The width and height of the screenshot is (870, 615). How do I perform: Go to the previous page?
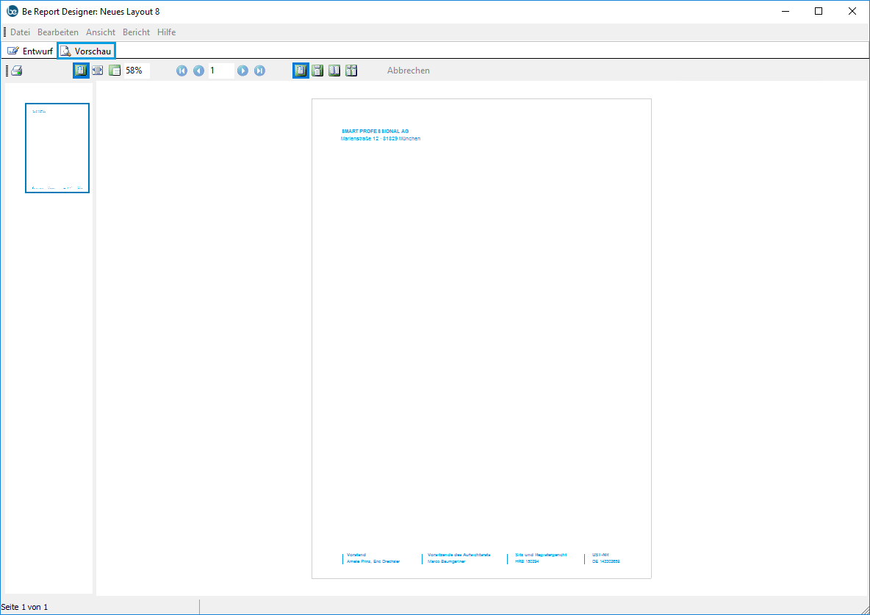[x=198, y=71]
